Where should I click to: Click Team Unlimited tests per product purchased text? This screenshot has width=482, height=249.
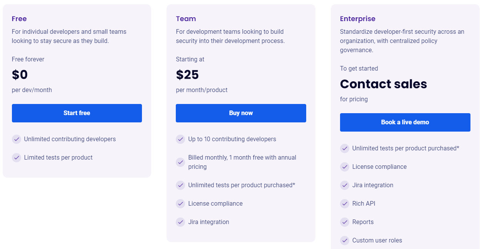pos(242,185)
